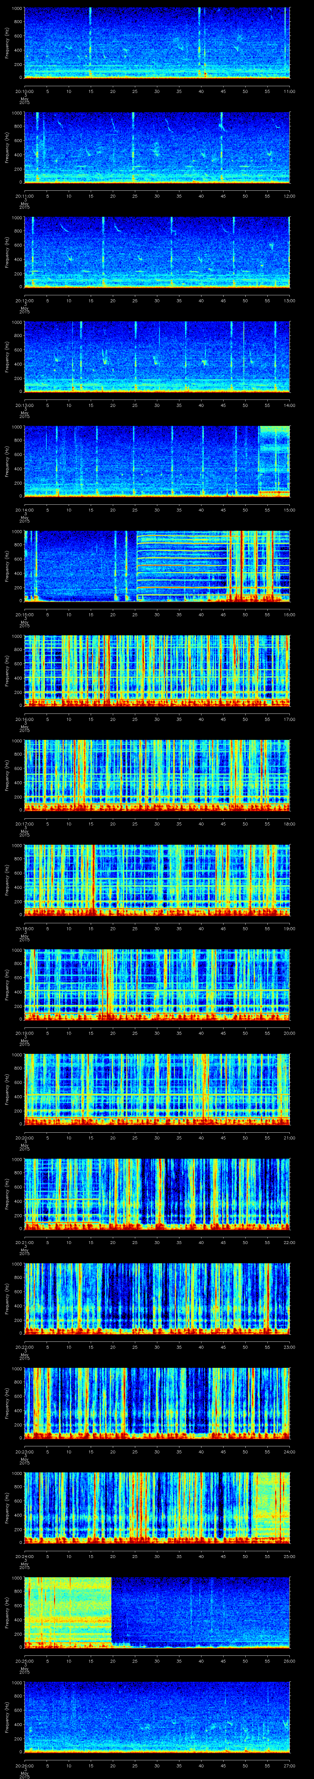Click the spectrogram panel starting at 20:10:00
The image size is (314, 1779).
[157, 43]
